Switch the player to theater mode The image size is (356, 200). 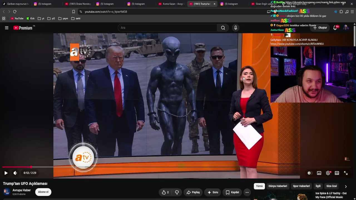pos(337,173)
